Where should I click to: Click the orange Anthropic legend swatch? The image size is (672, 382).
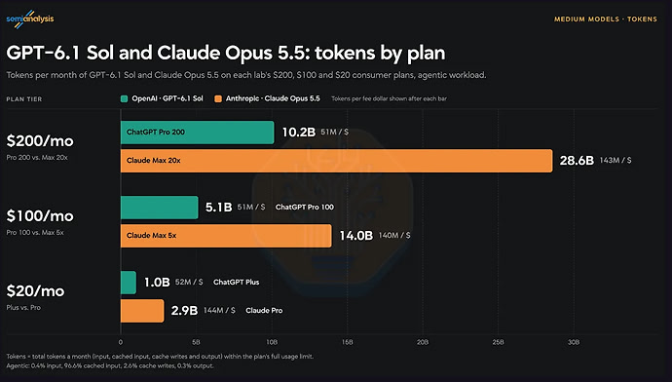coord(218,99)
